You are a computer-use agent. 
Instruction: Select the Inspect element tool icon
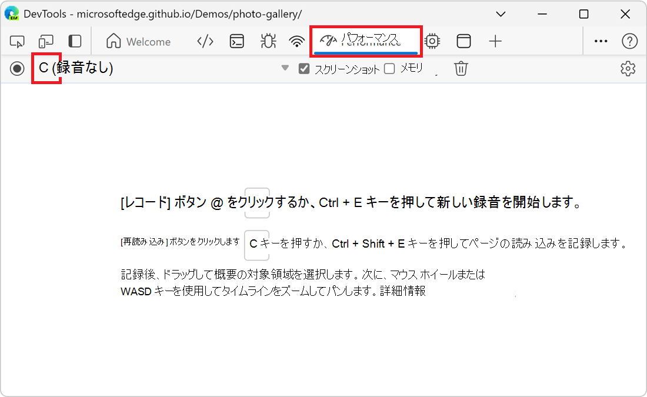point(18,41)
